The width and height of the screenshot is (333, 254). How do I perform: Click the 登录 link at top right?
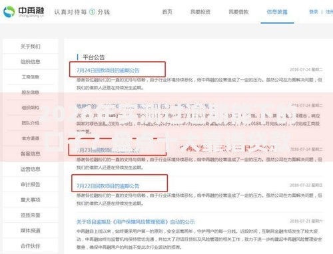[x=314, y=12]
